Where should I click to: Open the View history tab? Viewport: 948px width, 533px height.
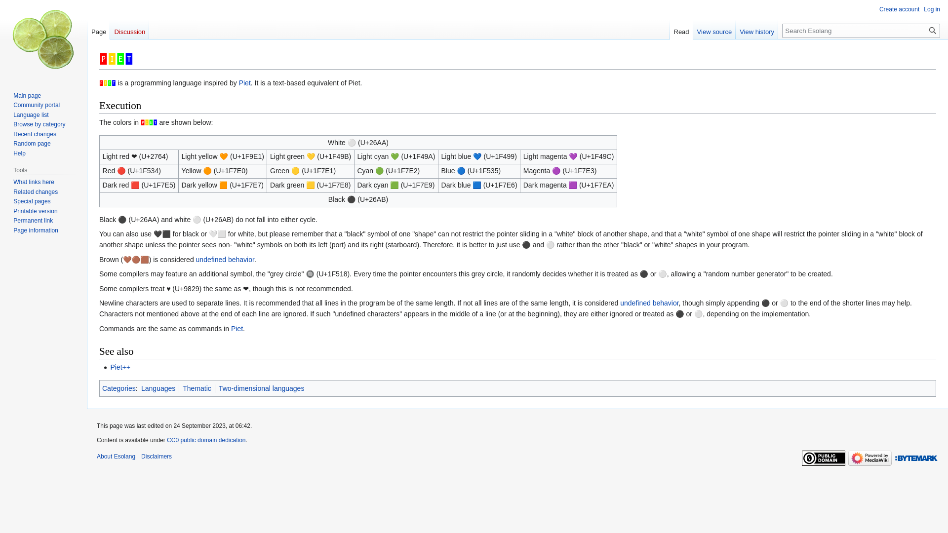pyautogui.click(x=756, y=32)
